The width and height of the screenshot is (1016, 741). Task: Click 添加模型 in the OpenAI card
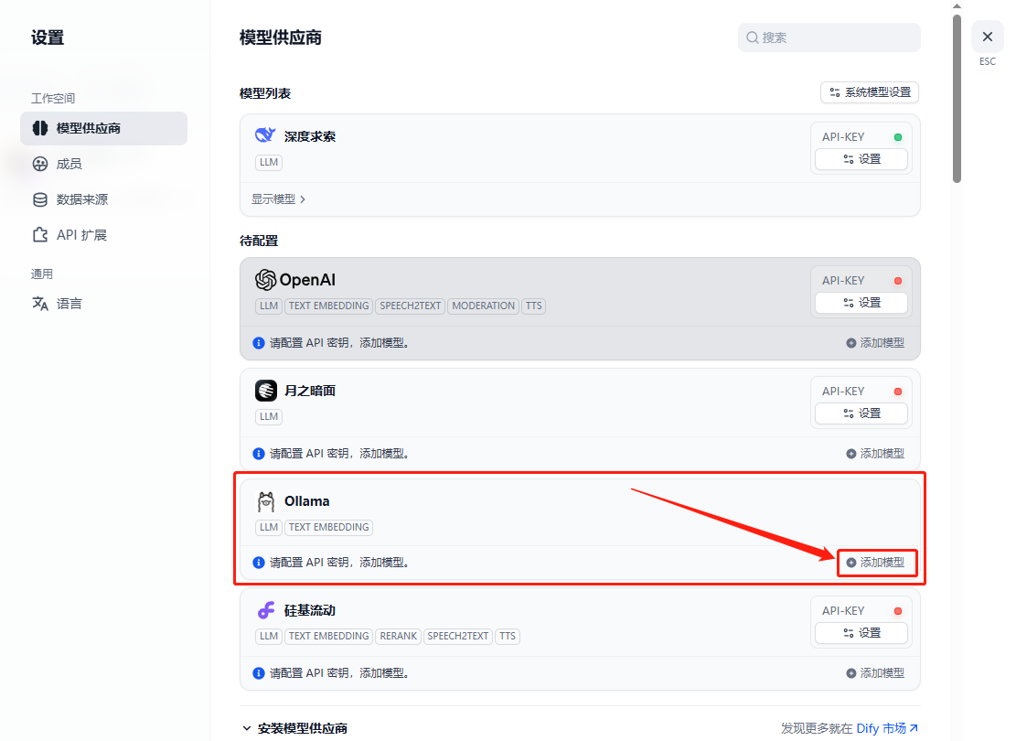(875, 343)
